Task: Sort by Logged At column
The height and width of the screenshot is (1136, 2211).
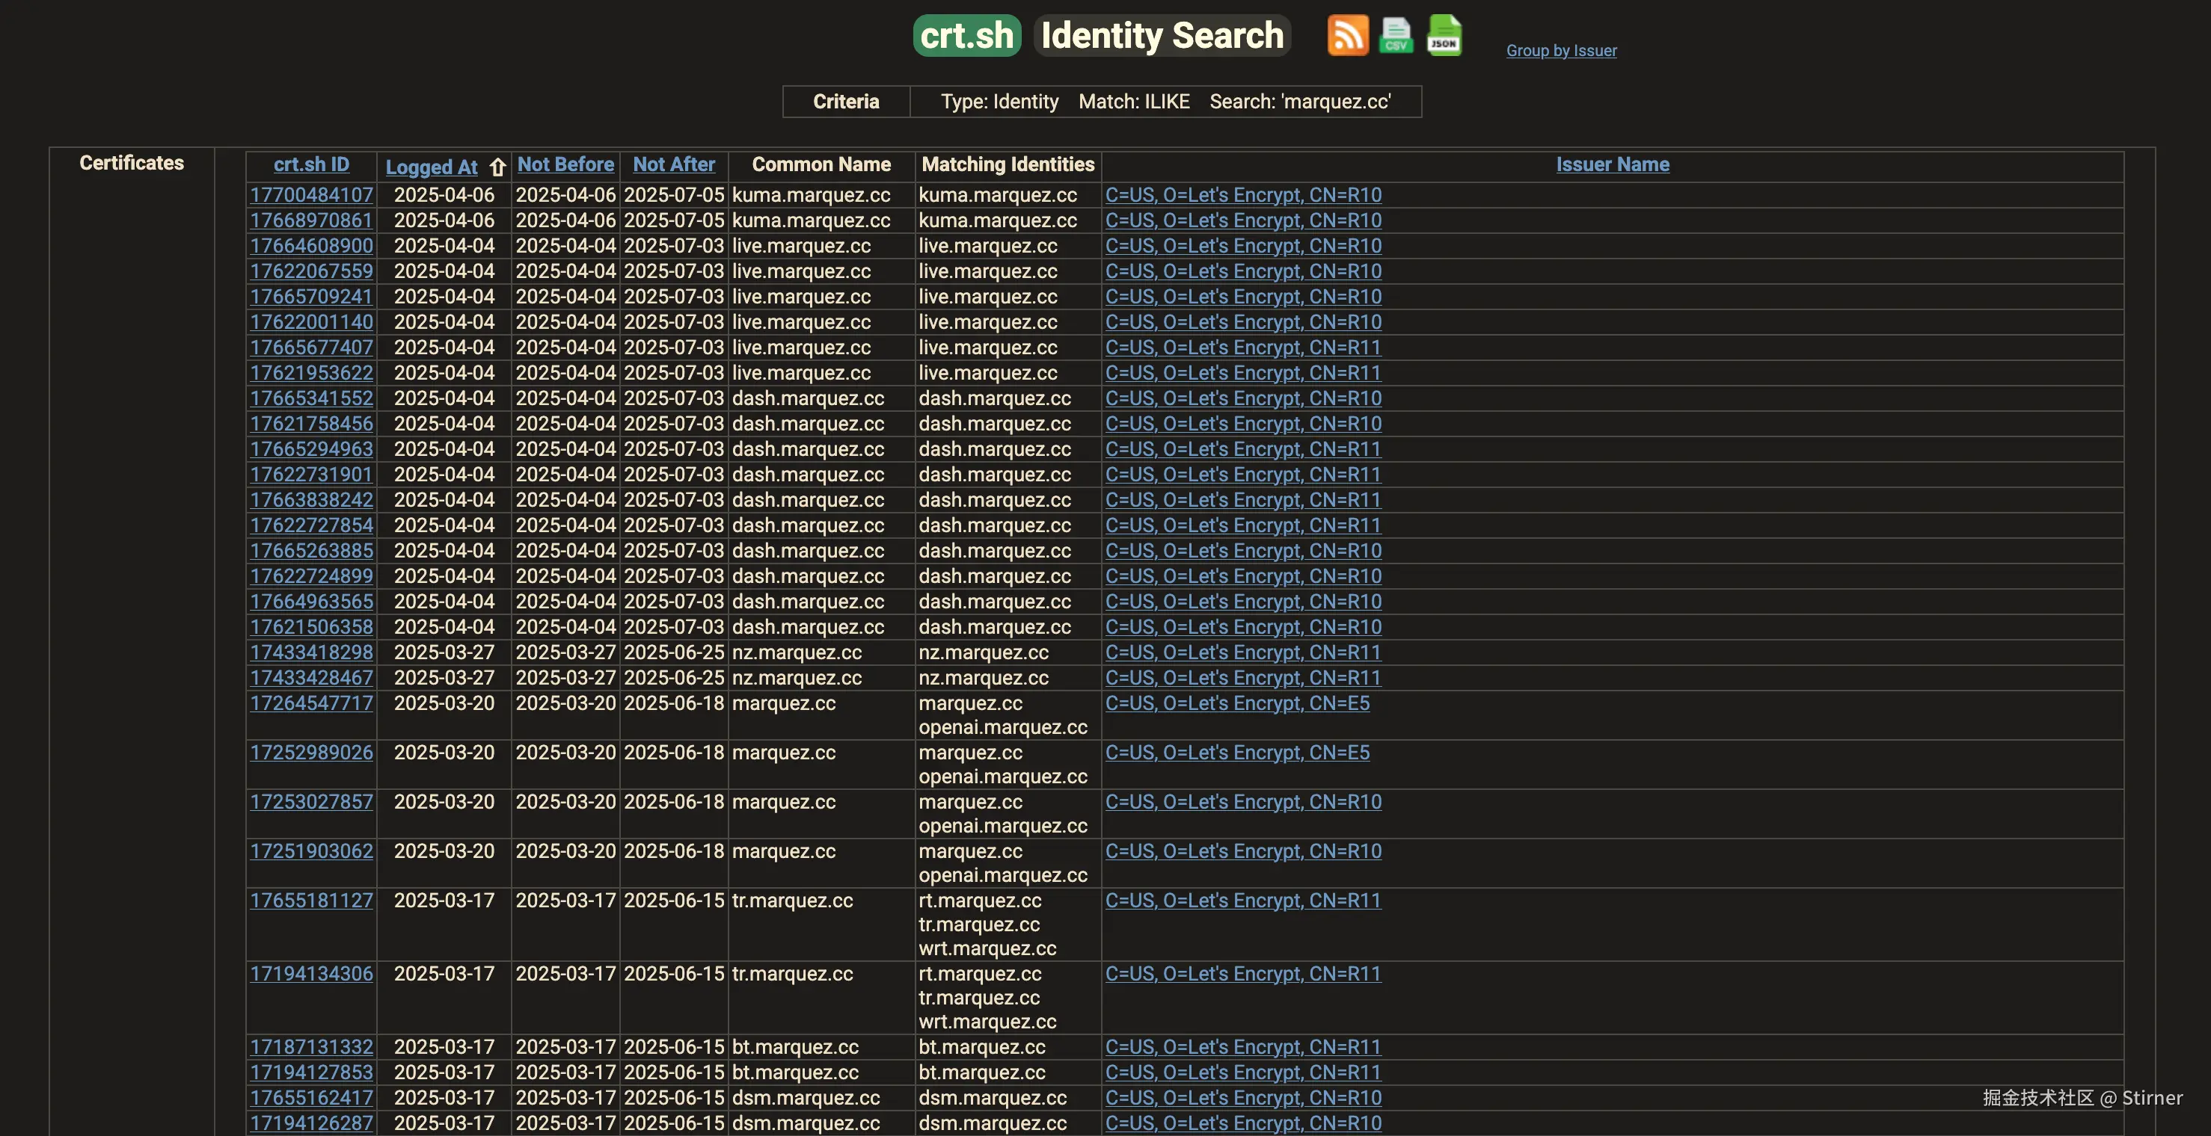Action: click(x=431, y=167)
